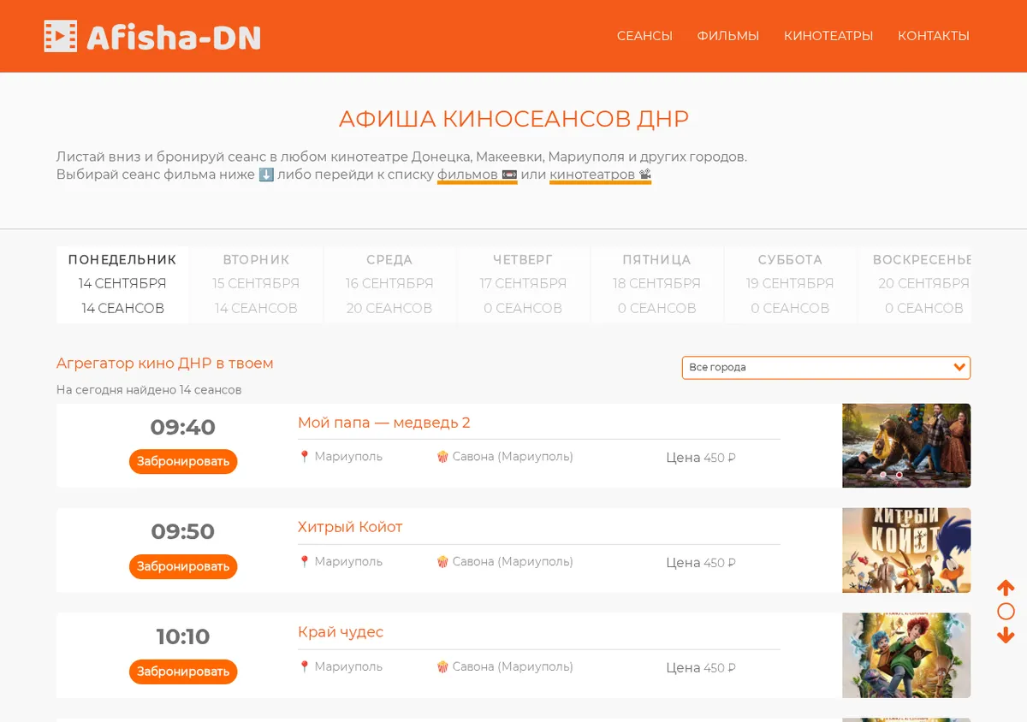
Task: Click the Мой папа — медведь 2 poster
Action: point(906,446)
